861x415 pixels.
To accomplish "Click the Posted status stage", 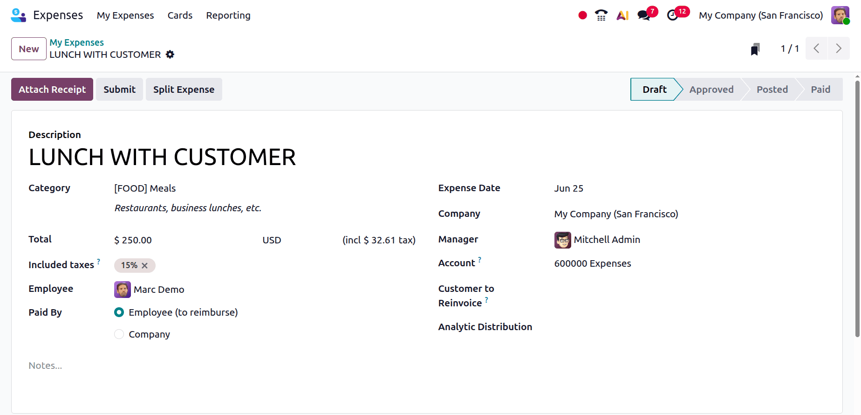I will point(772,90).
